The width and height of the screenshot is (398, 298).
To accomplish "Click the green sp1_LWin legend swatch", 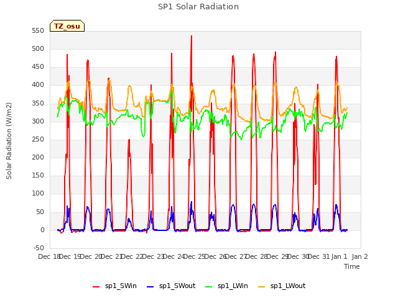I will coord(209,286).
